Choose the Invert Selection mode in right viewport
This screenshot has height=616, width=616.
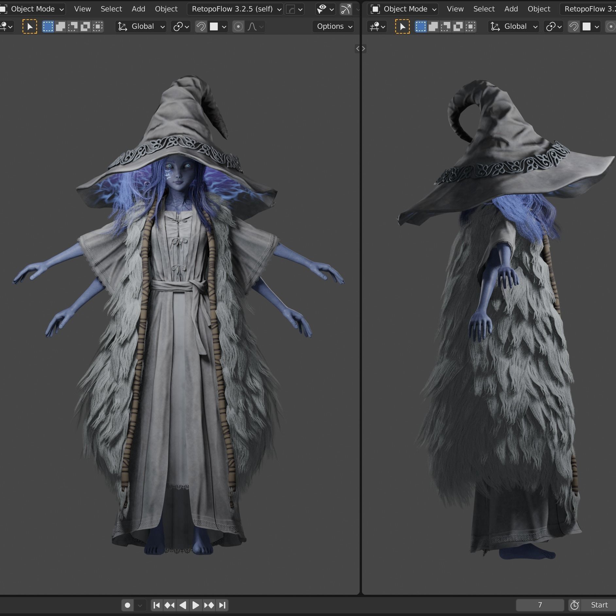(458, 26)
